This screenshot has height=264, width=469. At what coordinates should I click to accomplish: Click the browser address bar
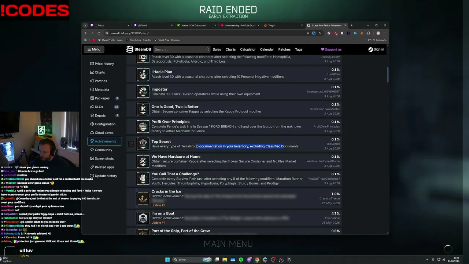(205, 33)
